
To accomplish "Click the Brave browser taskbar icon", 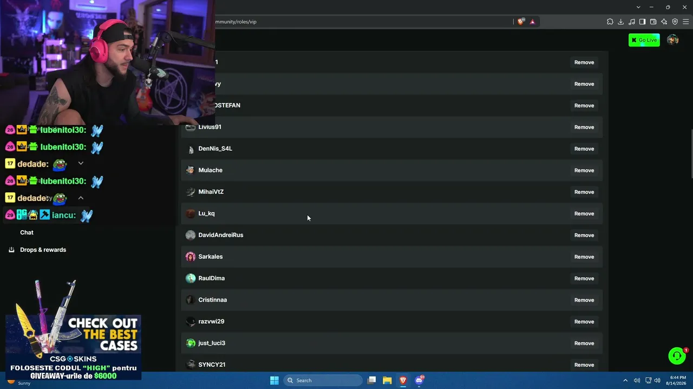I will (403, 380).
